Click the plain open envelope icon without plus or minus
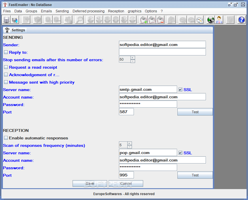The width and height of the screenshot is (248, 200). (x=152, y=20)
